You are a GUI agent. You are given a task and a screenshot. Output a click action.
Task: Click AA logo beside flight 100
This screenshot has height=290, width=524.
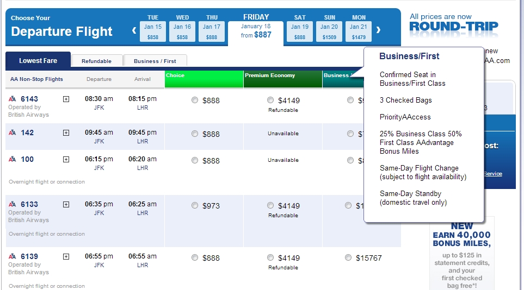point(13,159)
